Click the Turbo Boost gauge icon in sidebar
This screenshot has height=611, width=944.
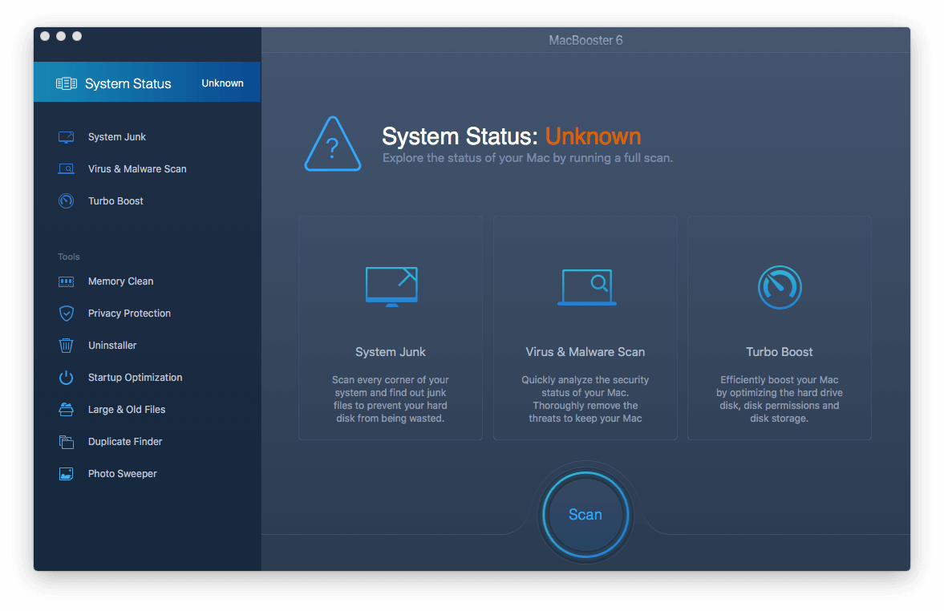(67, 200)
